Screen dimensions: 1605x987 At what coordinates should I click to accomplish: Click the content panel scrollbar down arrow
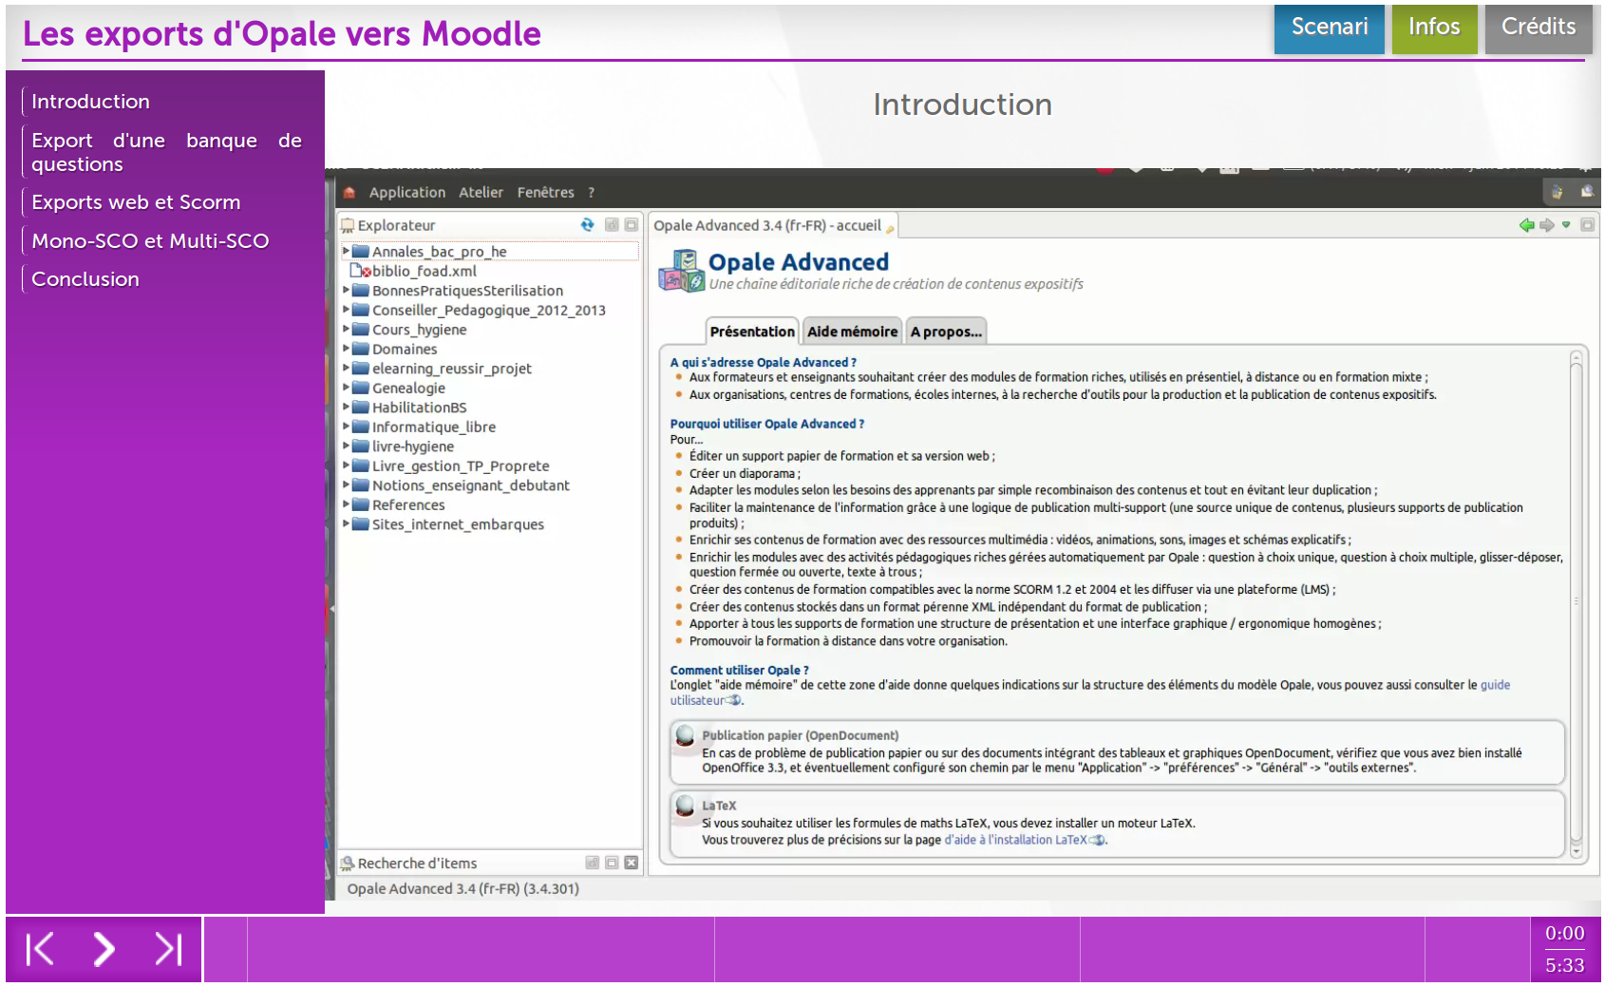[x=1577, y=852]
